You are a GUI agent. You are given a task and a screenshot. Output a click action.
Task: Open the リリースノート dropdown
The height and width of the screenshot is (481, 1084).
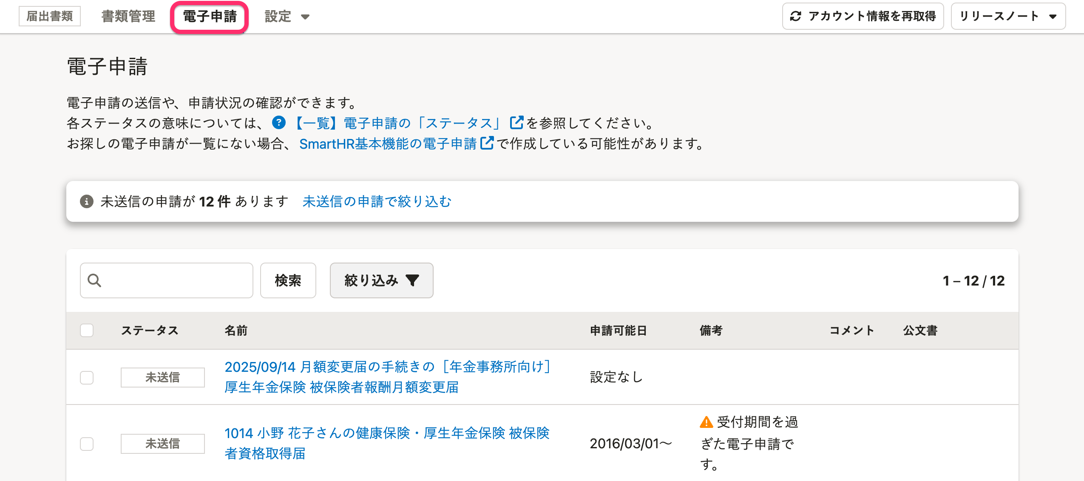(x=1008, y=16)
